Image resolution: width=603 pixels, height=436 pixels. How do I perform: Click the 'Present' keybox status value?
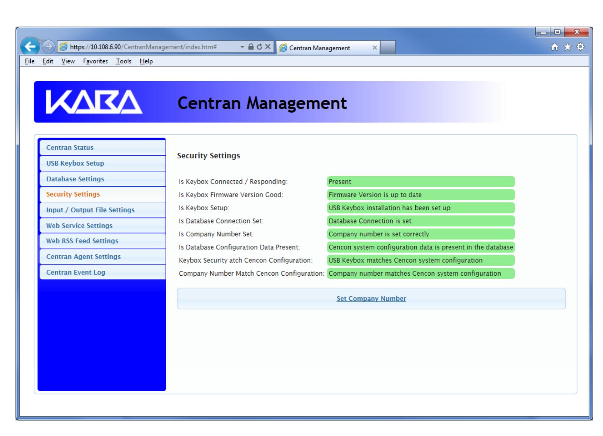(421, 182)
